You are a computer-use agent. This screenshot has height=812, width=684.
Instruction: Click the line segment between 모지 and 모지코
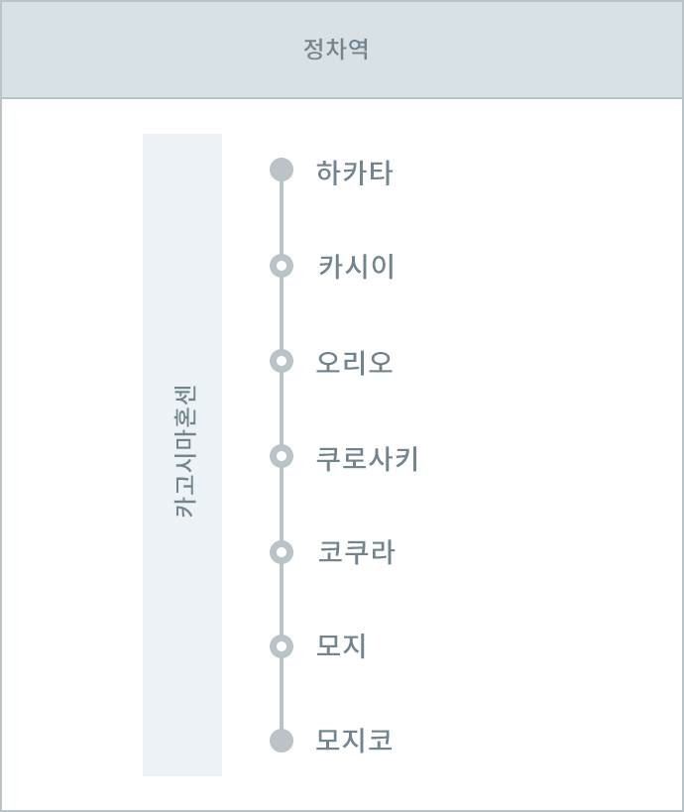(x=282, y=693)
